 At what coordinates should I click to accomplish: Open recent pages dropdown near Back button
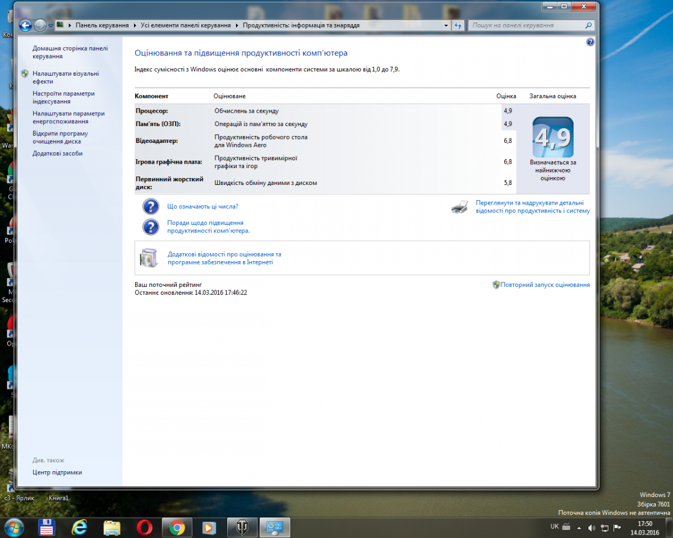pyautogui.click(x=50, y=25)
